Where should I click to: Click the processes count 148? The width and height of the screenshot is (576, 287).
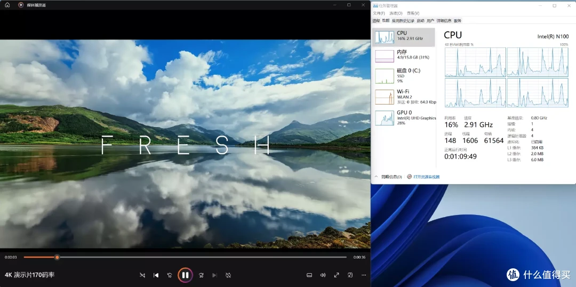tap(450, 140)
